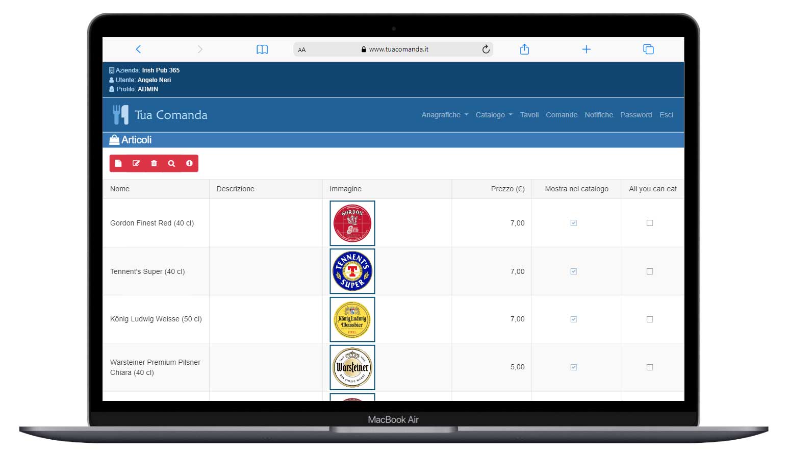Go back with the browser back arrow

click(138, 49)
